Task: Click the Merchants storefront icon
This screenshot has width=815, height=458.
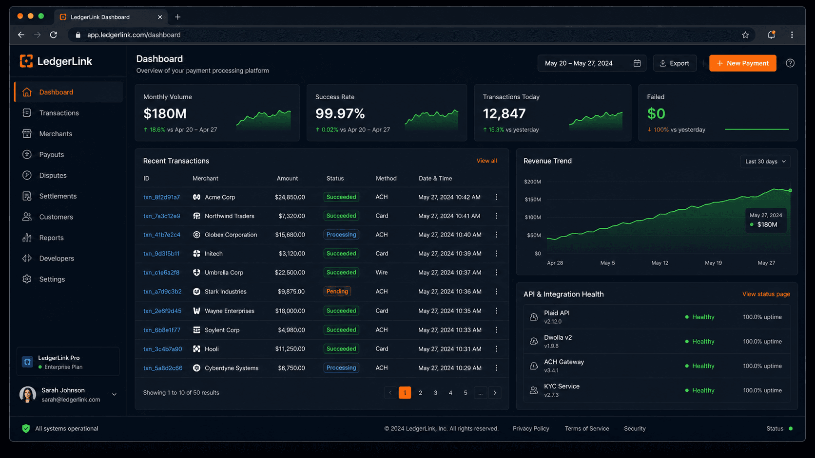Action: [x=27, y=133]
